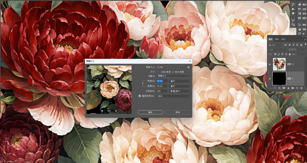Switch to the 通道 (Channels) tab
This screenshot has height=163, width=307.
click(277, 39)
